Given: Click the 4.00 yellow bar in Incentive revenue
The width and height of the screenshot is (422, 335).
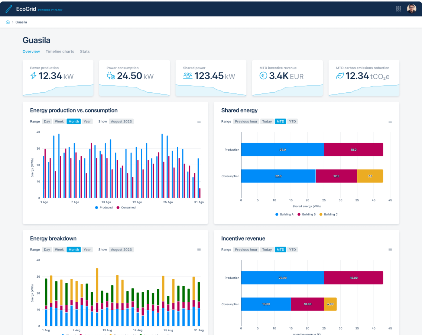Looking at the screenshot, I should pos(330,304).
